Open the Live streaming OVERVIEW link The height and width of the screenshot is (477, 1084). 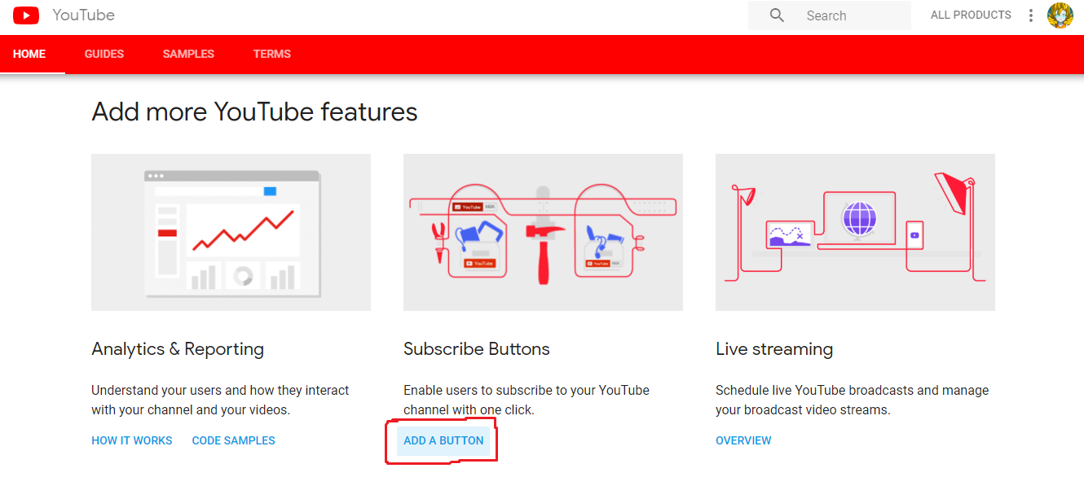point(743,440)
